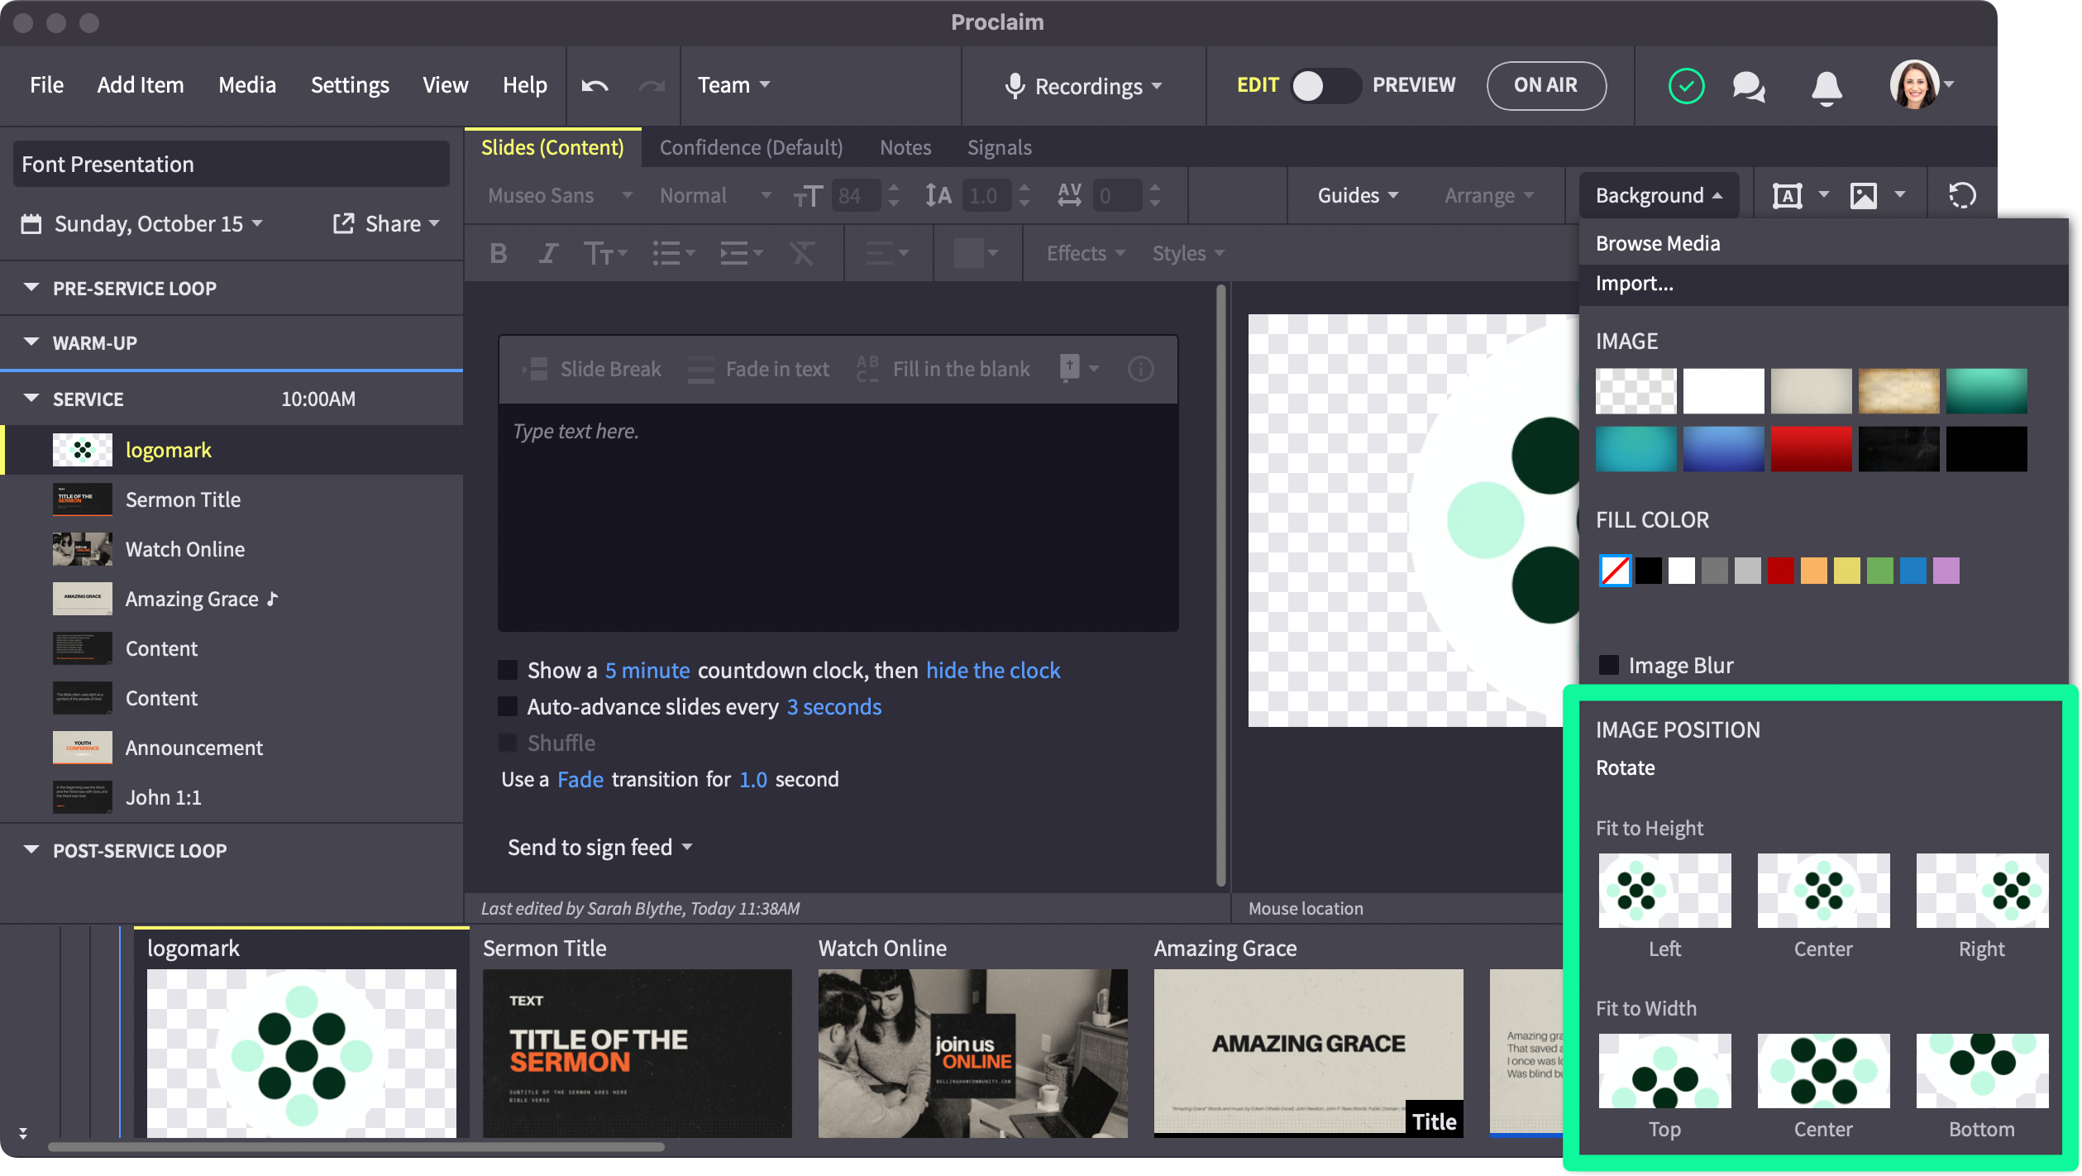Viewport: 2082px width, 1176px height.
Task: Choose Import... from Background menu
Action: coord(1634,284)
